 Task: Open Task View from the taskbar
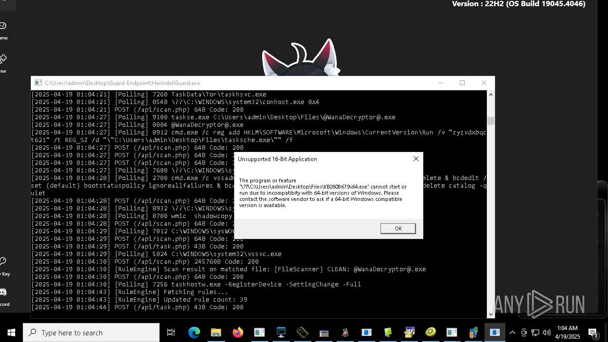point(171,332)
